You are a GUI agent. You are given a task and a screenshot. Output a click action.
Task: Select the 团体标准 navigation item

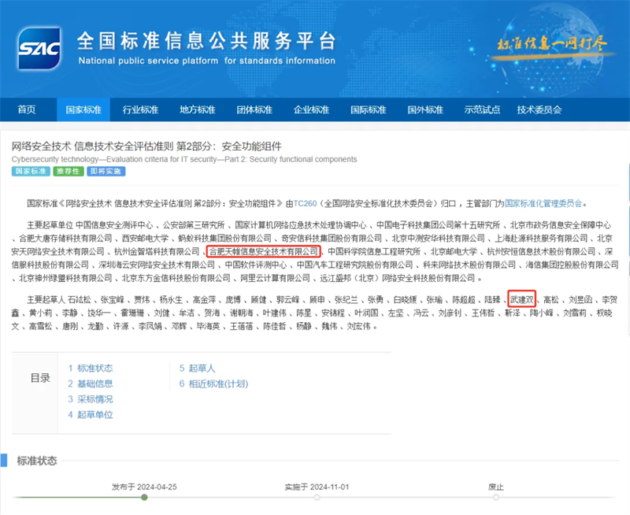tap(254, 110)
